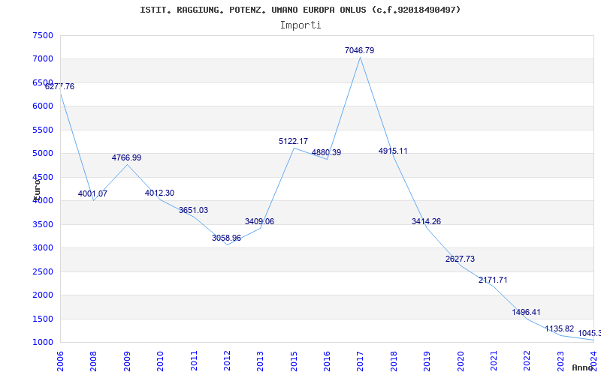Image resolution: width=601 pixels, height=375 pixels.
Task: Click the x-axis year 2008
Action: (93, 361)
